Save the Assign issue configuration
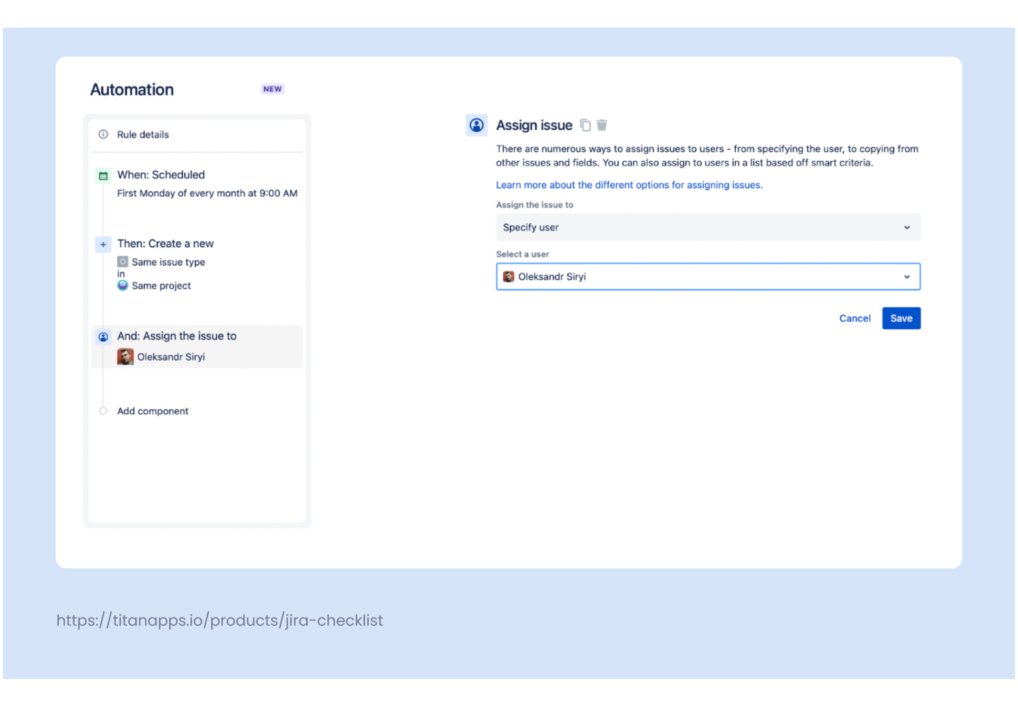 point(901,318)
